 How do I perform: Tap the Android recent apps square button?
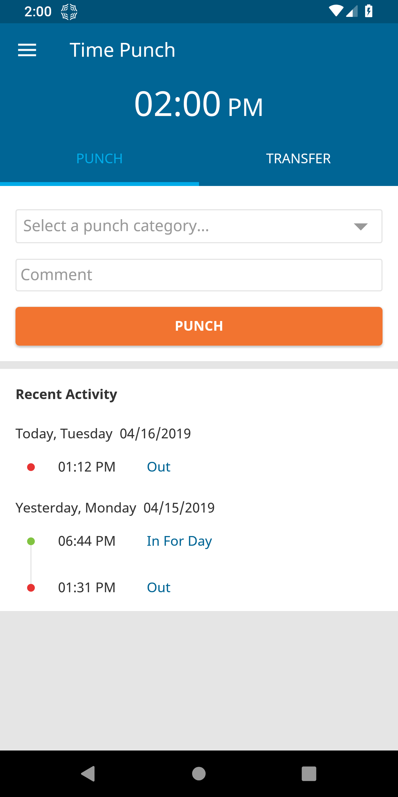tap(309, 774)
